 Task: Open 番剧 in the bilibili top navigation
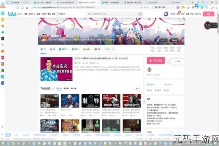click(26, 14)
